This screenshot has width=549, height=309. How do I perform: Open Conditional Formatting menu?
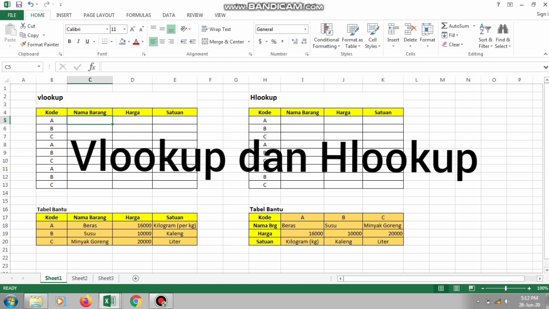[326, 36]
